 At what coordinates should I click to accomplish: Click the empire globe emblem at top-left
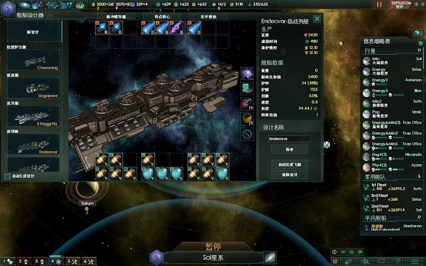tap(8, 9)
